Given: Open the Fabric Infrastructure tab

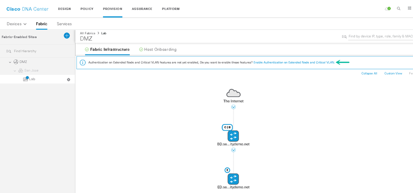Looking at the screenshot, I should (107, 50).
